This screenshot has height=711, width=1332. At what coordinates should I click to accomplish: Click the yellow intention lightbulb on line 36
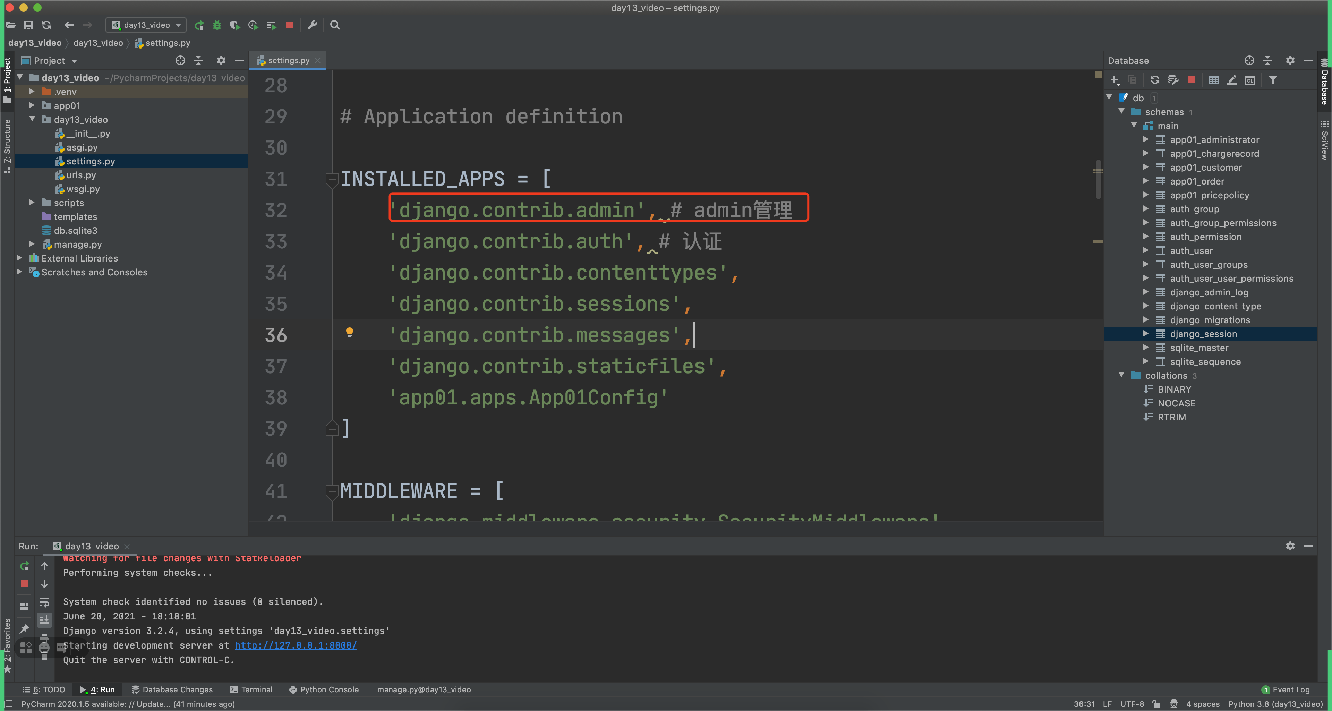point(350,332)
